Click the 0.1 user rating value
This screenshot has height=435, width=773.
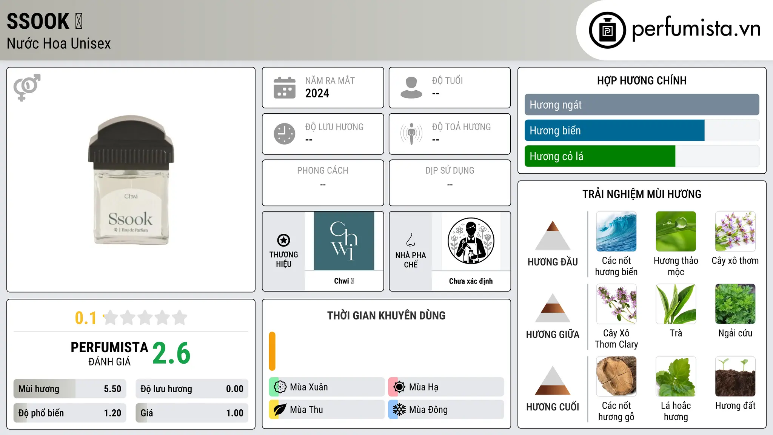[x=86, y=318]
